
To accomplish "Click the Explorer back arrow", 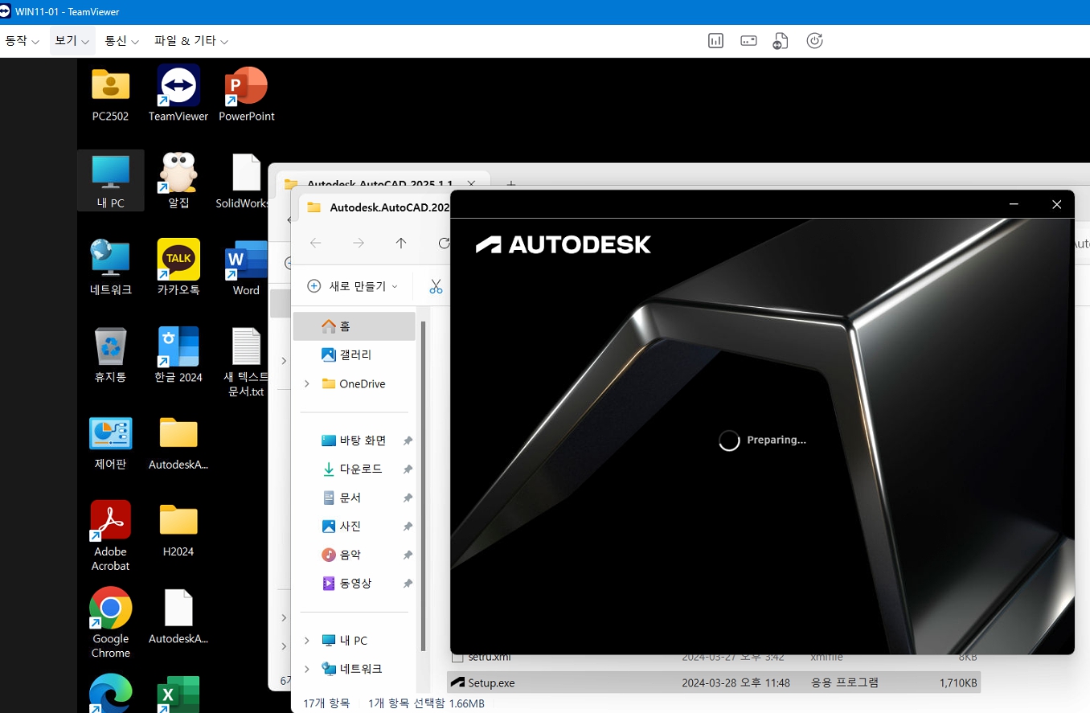I will click(315, 243).
